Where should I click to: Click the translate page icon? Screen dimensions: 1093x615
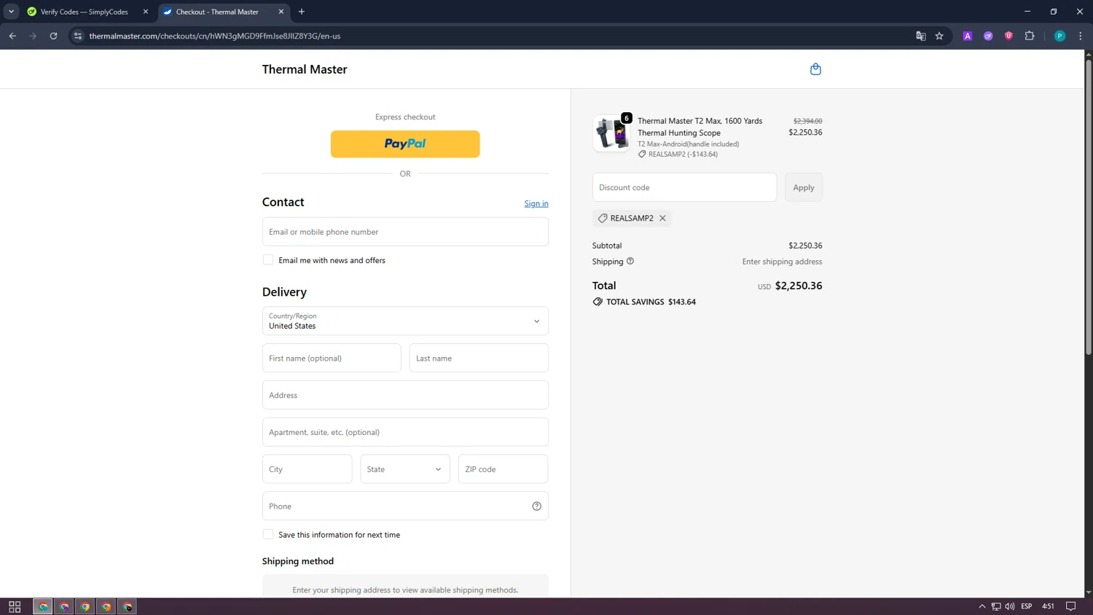pyautogui.click(x=920, y=36)
